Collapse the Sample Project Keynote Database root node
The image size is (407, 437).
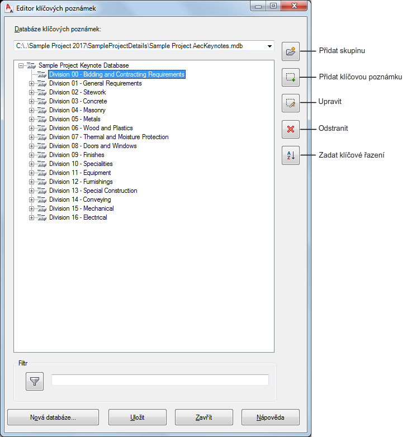coord(21,66)
